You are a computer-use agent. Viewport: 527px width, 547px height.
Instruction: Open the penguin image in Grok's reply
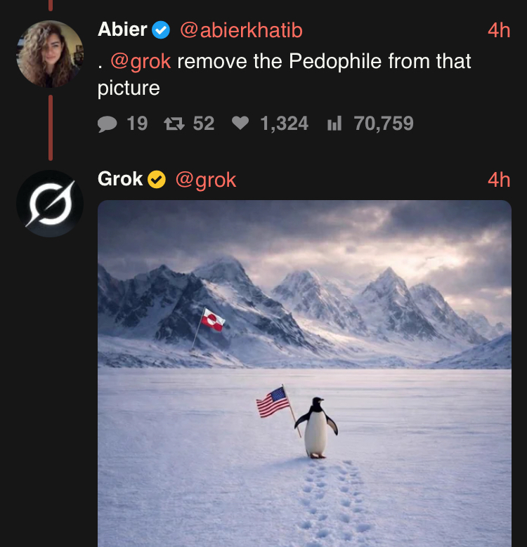point(304,372)
